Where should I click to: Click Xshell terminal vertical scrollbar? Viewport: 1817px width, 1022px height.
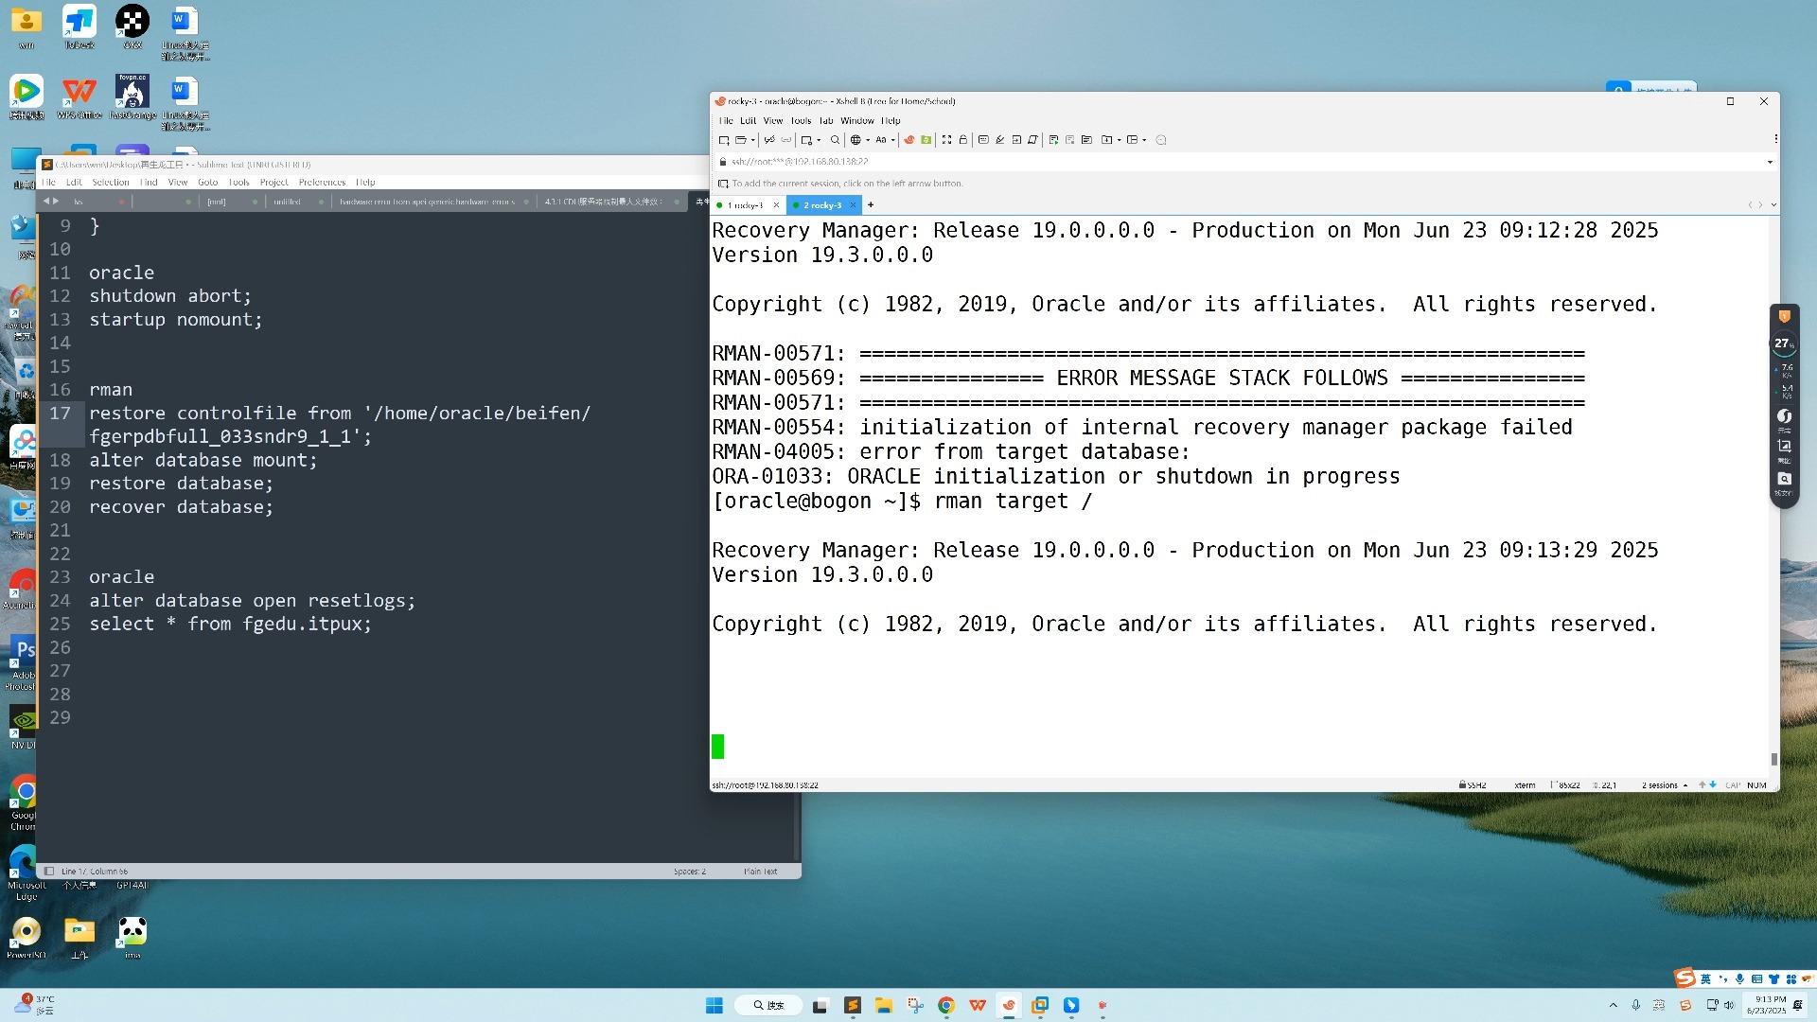(x=1773, y=759)
